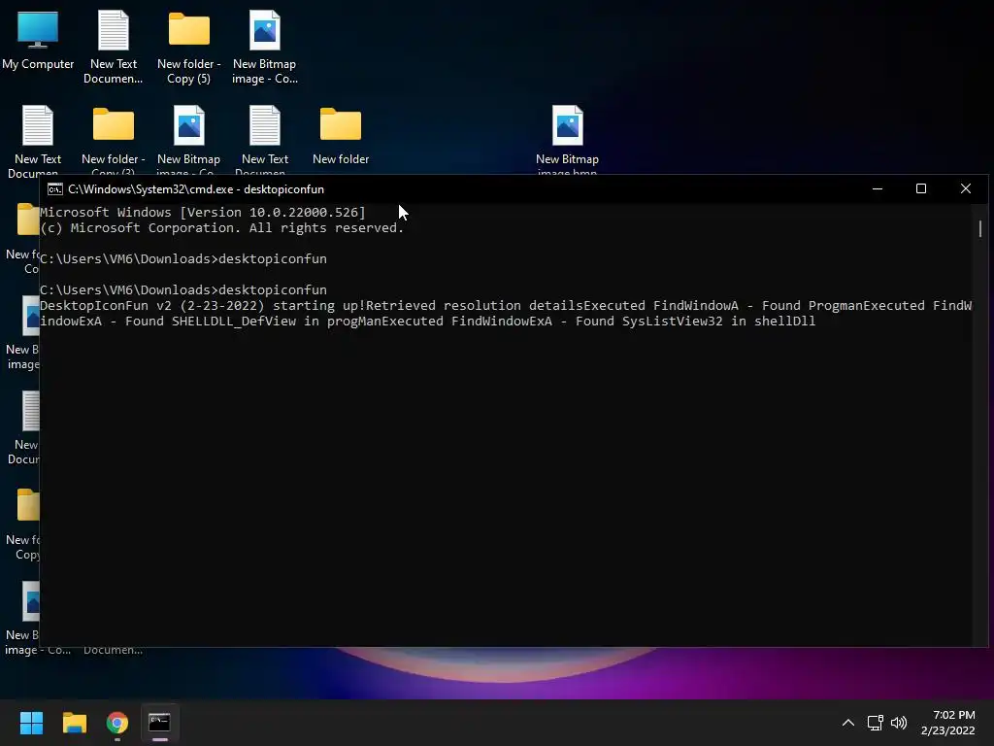994x746 pixels.
Task: Click the cmd.exe icon in window title bar
Action: tap(55, 189)
